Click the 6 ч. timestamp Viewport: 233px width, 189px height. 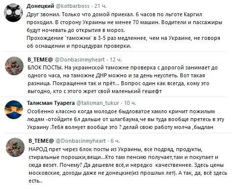(115, 141)
